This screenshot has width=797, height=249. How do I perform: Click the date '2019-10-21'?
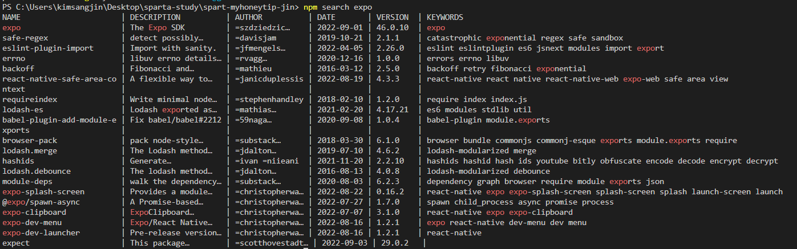click(340, 38)
